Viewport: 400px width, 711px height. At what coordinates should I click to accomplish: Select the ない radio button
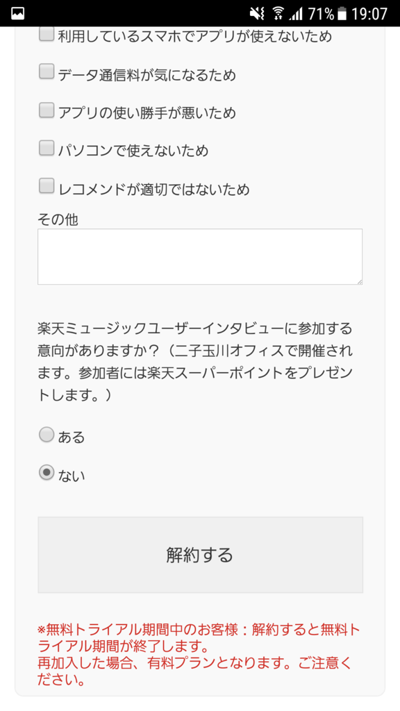point(46,473)
